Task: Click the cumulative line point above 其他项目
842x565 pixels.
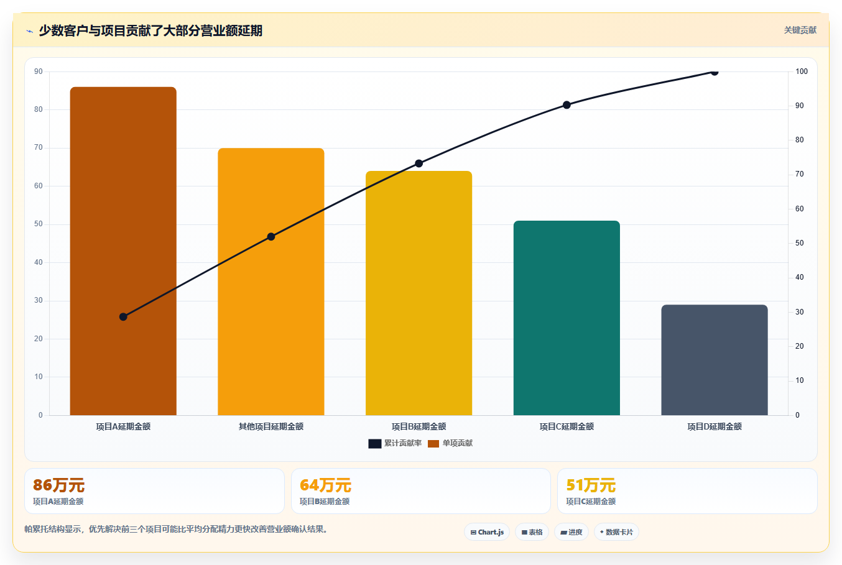Action: (x=271, y=237)
